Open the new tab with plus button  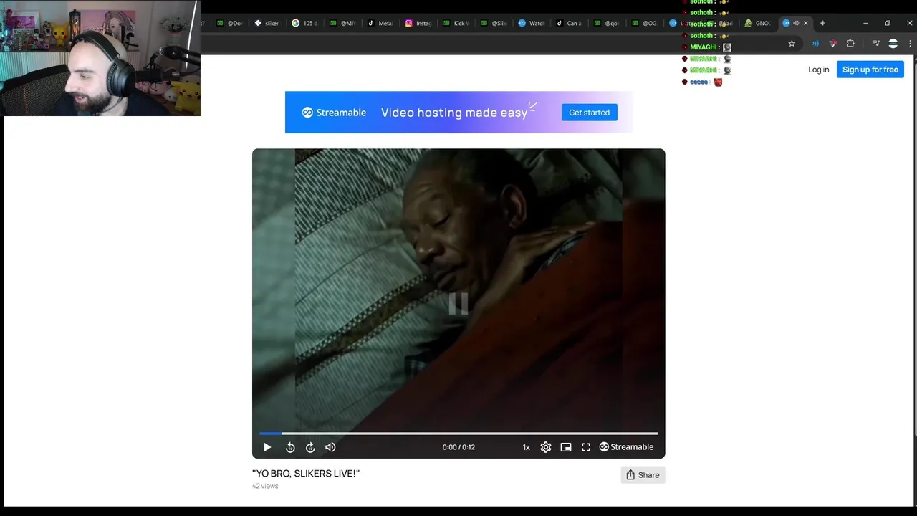(x=822, y=23)
